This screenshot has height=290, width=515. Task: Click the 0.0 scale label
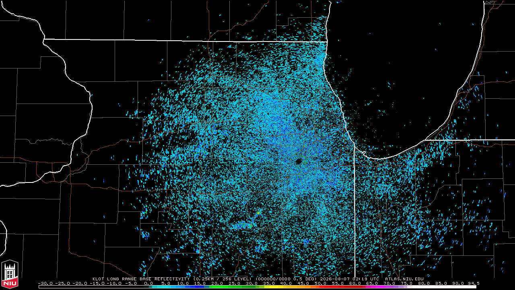(149, 284)
